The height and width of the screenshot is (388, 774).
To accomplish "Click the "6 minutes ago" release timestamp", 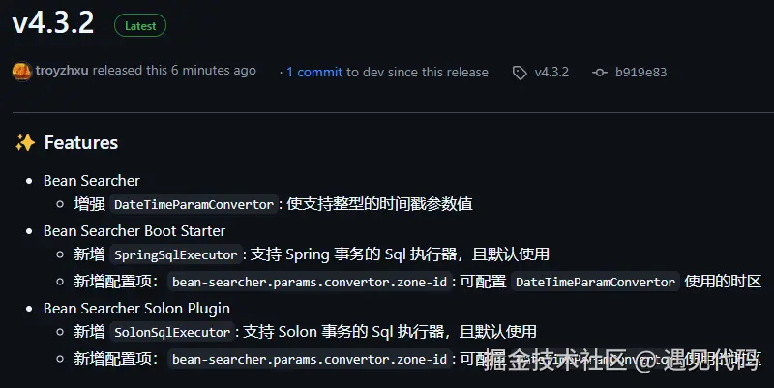I will [x=214, y=71].
